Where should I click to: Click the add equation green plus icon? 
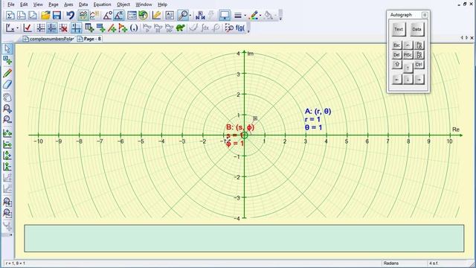tap(100, 28)
